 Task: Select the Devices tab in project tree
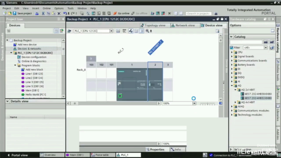tap(14, 25)
